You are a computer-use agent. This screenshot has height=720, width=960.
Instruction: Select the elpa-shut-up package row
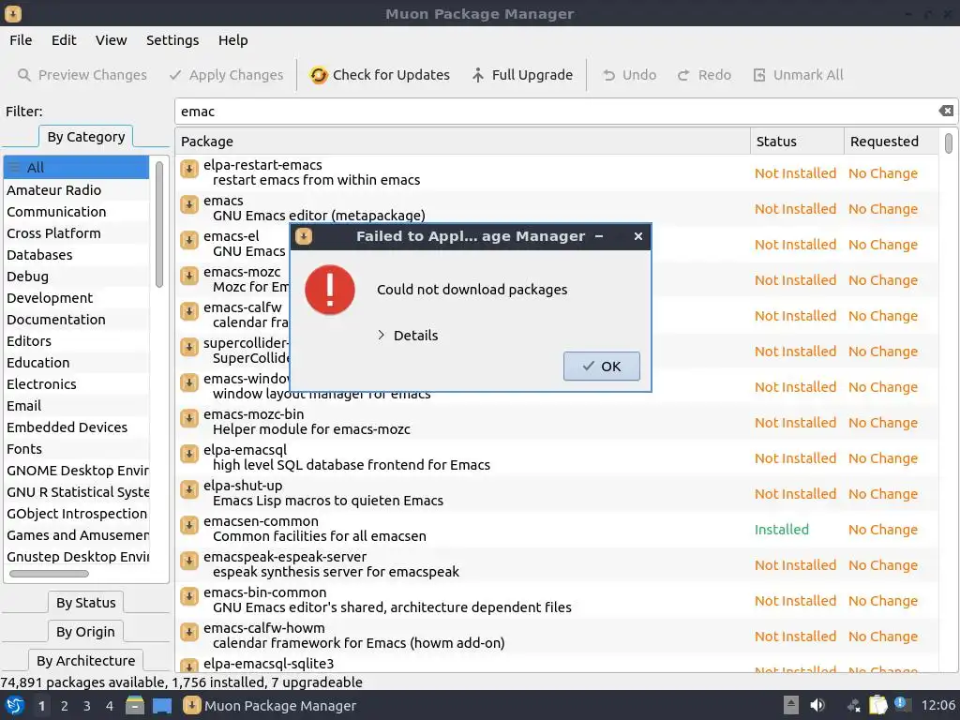557,493
